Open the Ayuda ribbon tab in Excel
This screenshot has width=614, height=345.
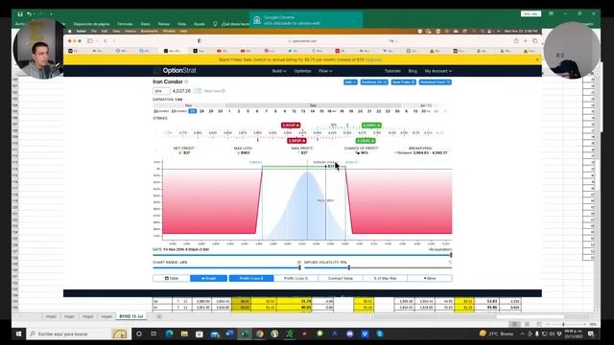(199, 24)
